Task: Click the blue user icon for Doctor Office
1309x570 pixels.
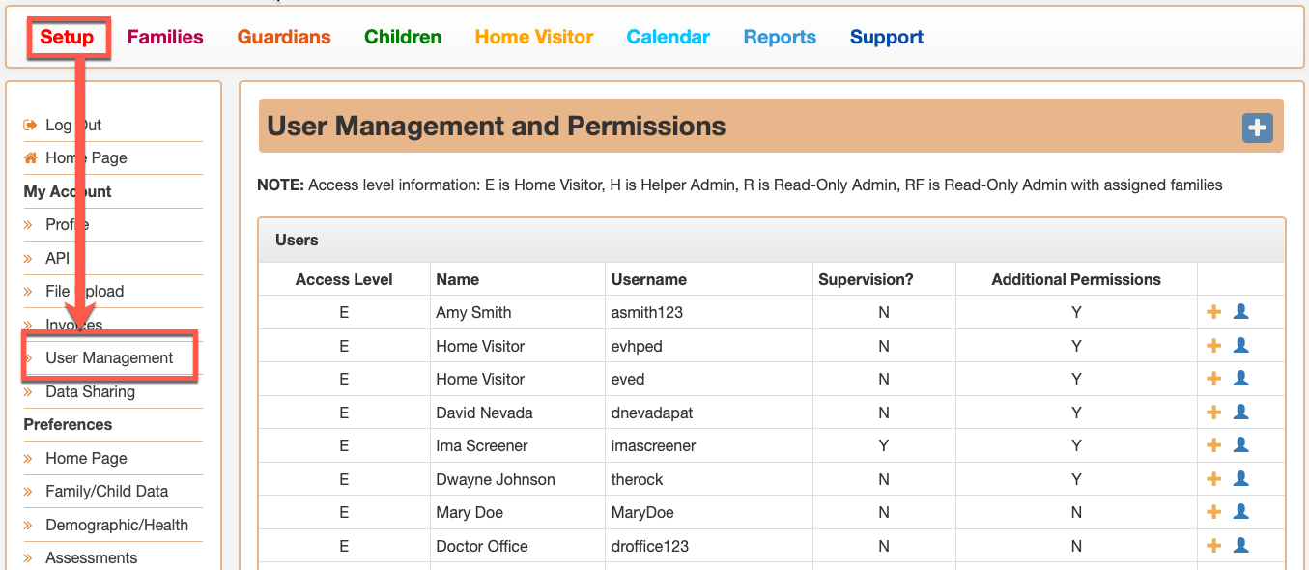Action: 1241,545
